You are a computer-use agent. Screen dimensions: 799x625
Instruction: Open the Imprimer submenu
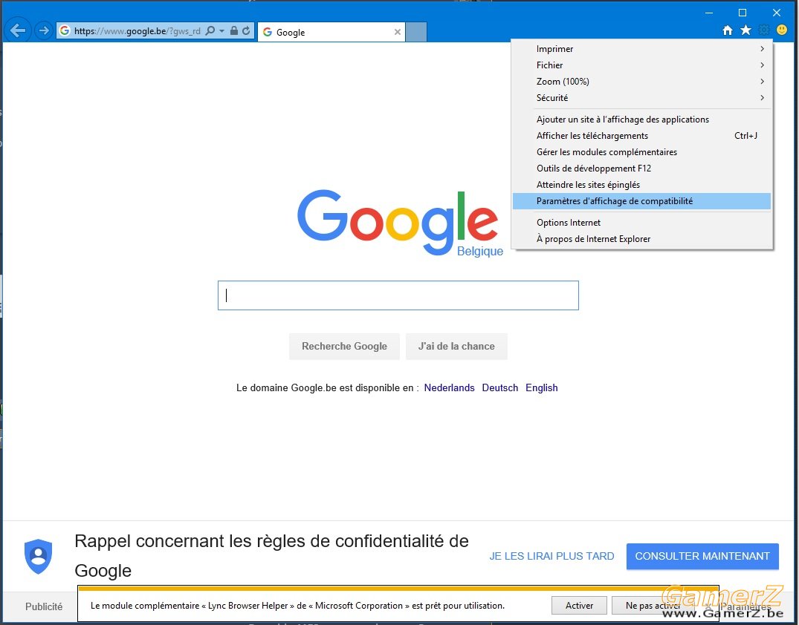tap(641, 49)
